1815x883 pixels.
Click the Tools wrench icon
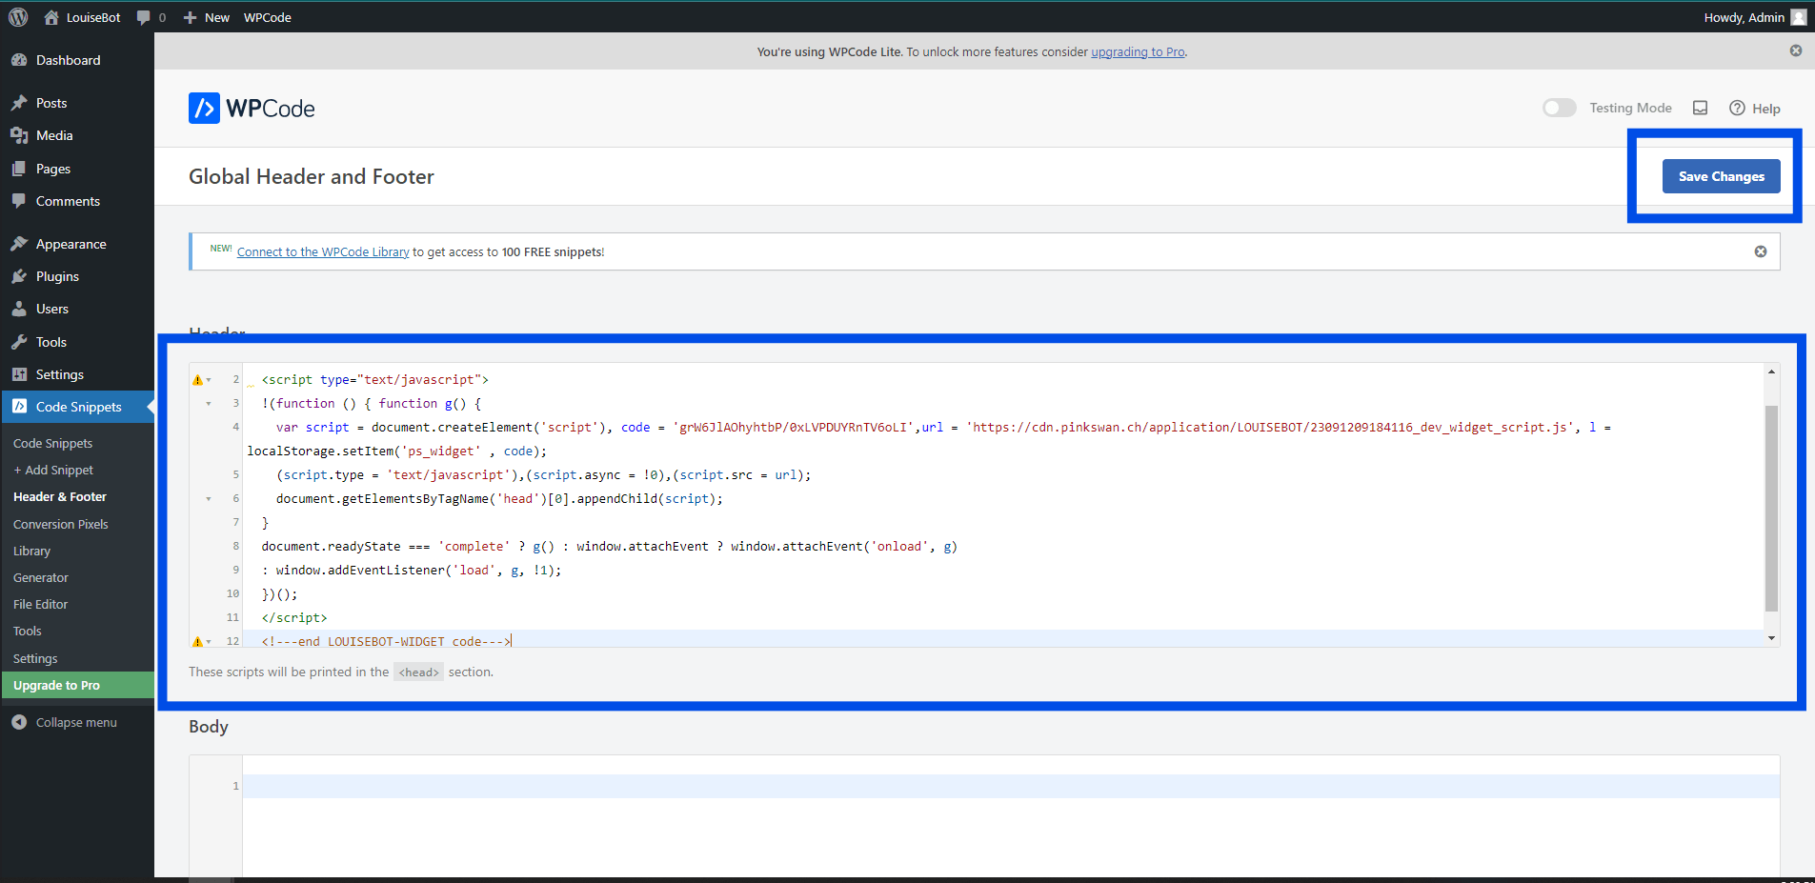click(19, 342)
